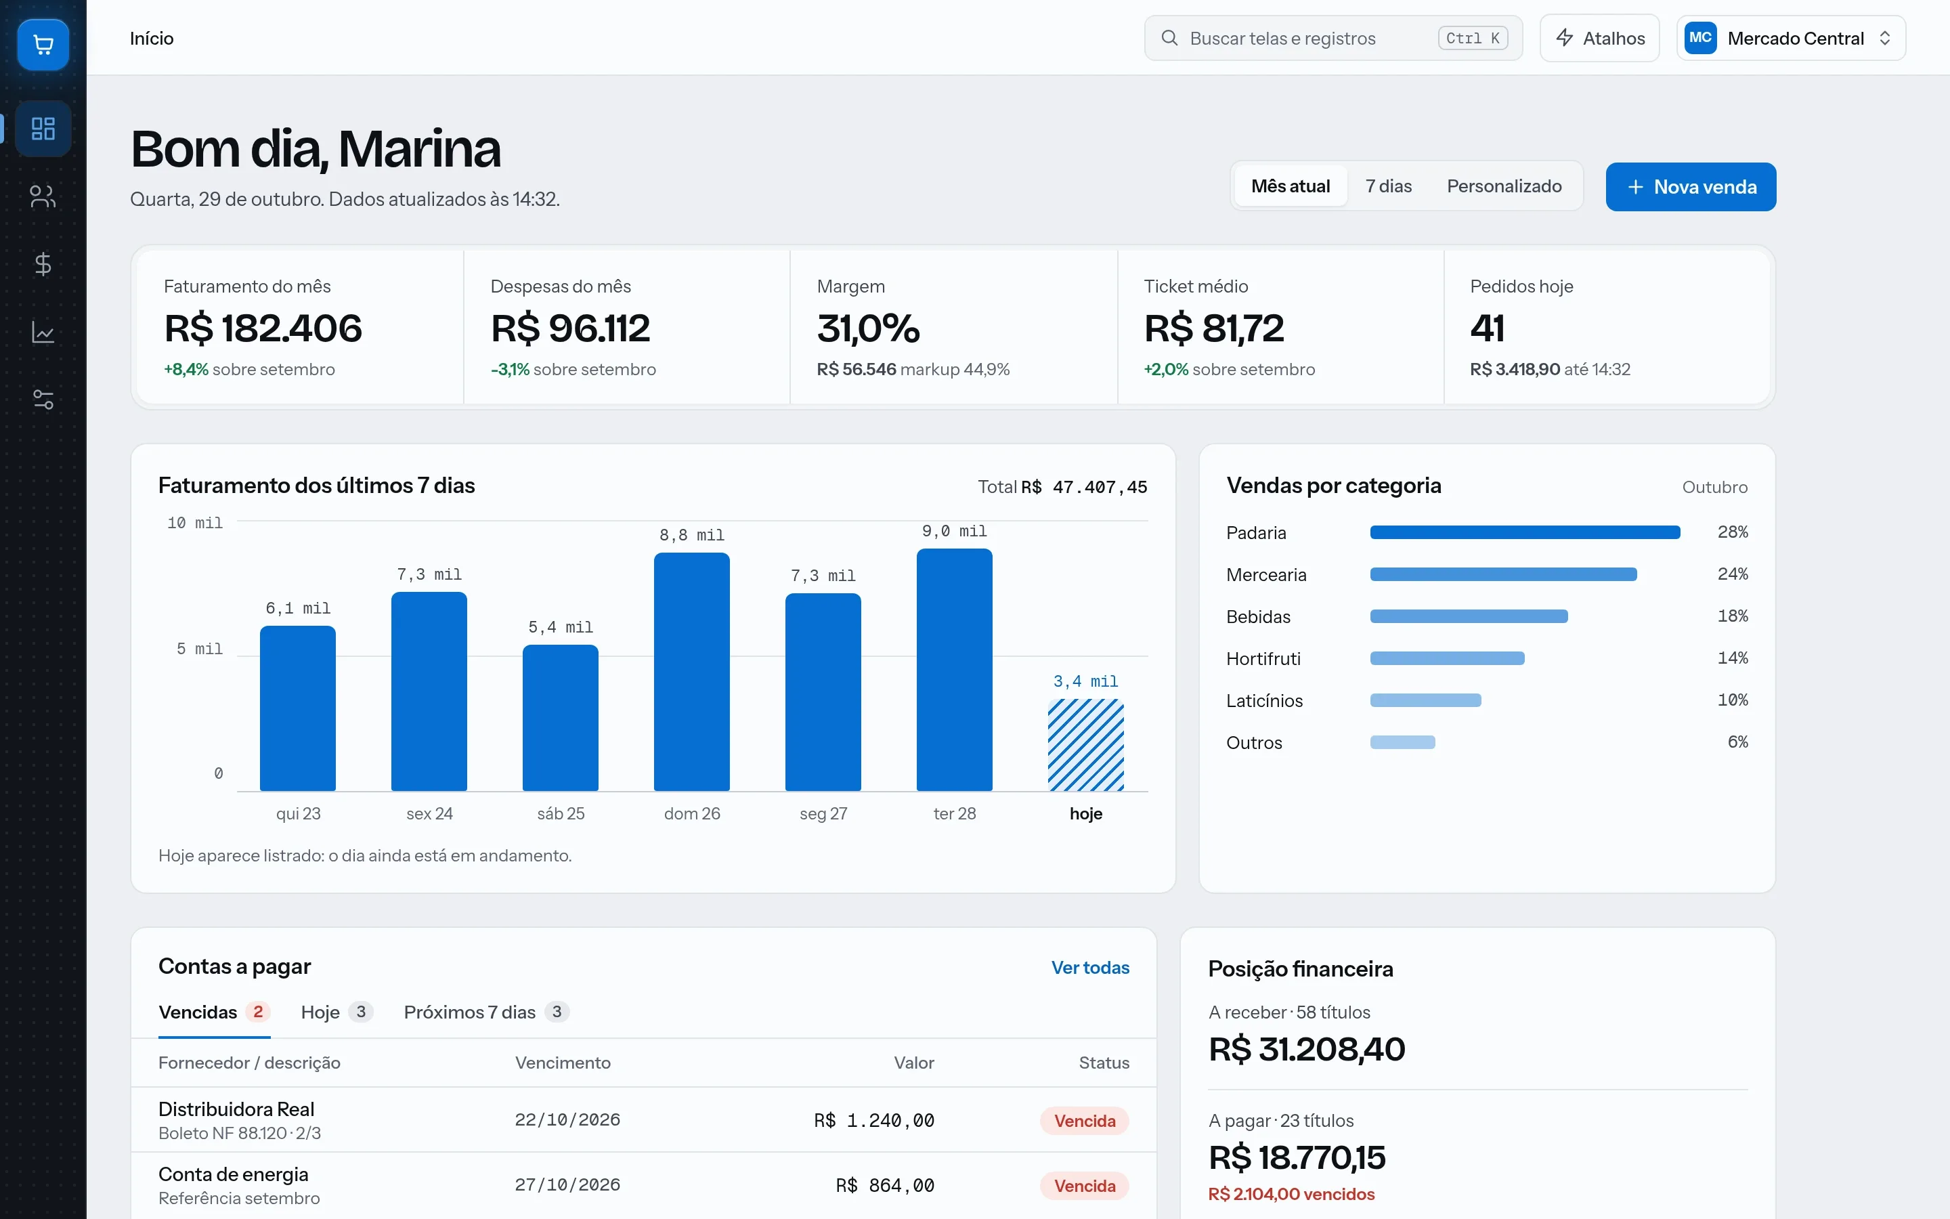The image size is (1950, 1219).
Task: Click the Vencimento column header
Action: point(563,1063)
